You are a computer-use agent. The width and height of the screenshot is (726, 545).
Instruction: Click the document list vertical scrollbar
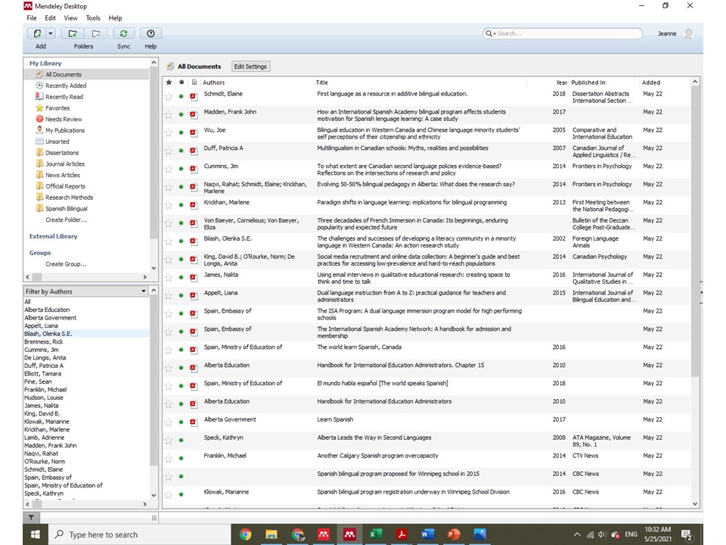coord(694,232)
